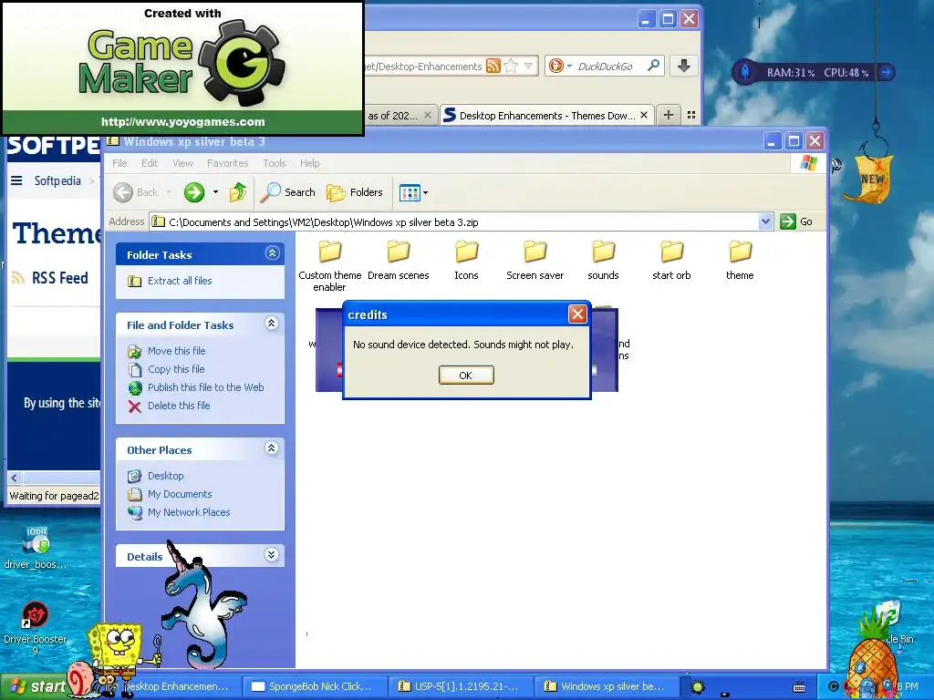Click the browser tab groups grid icon

691,115
